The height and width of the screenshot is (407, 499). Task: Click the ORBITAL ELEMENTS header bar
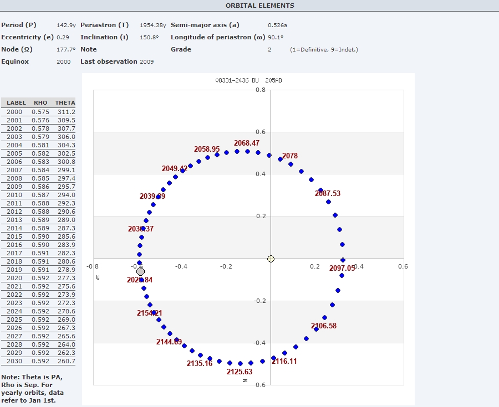coord(260,6)
